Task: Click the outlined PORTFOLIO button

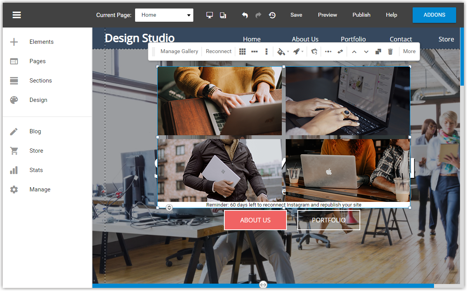Action: tap(329, 220)
